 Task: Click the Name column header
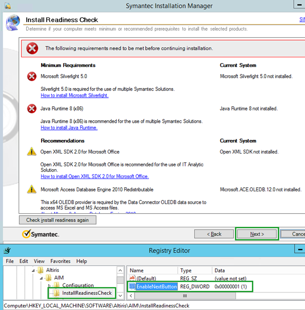click(153, 270)
